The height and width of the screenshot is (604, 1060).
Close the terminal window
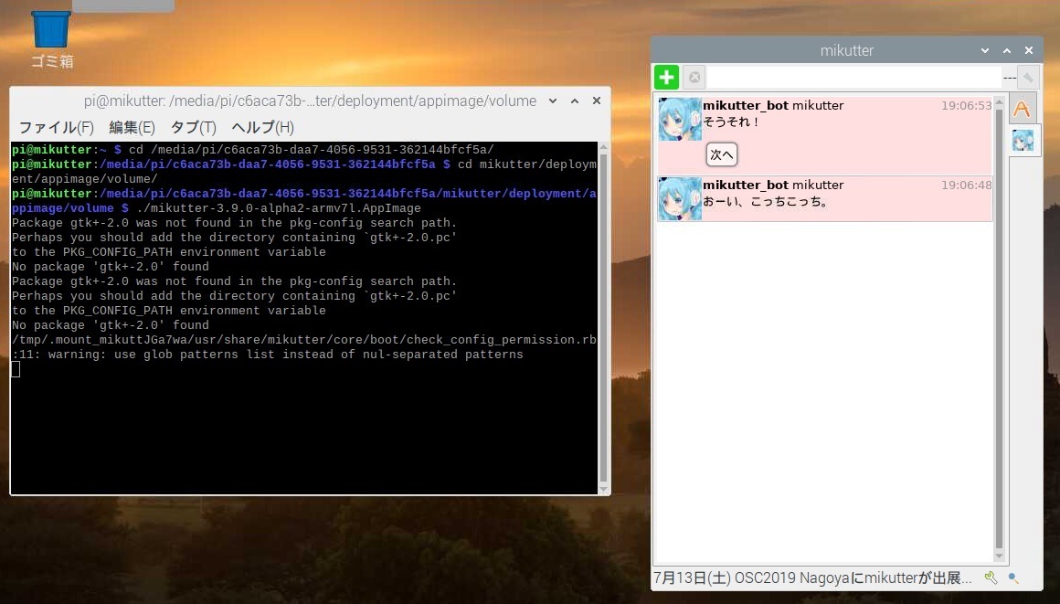[x=596, y=101]
